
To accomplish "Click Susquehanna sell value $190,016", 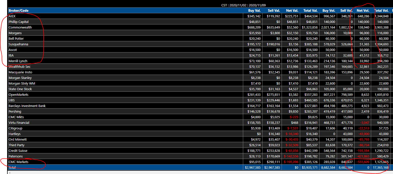I will (273, 44).
